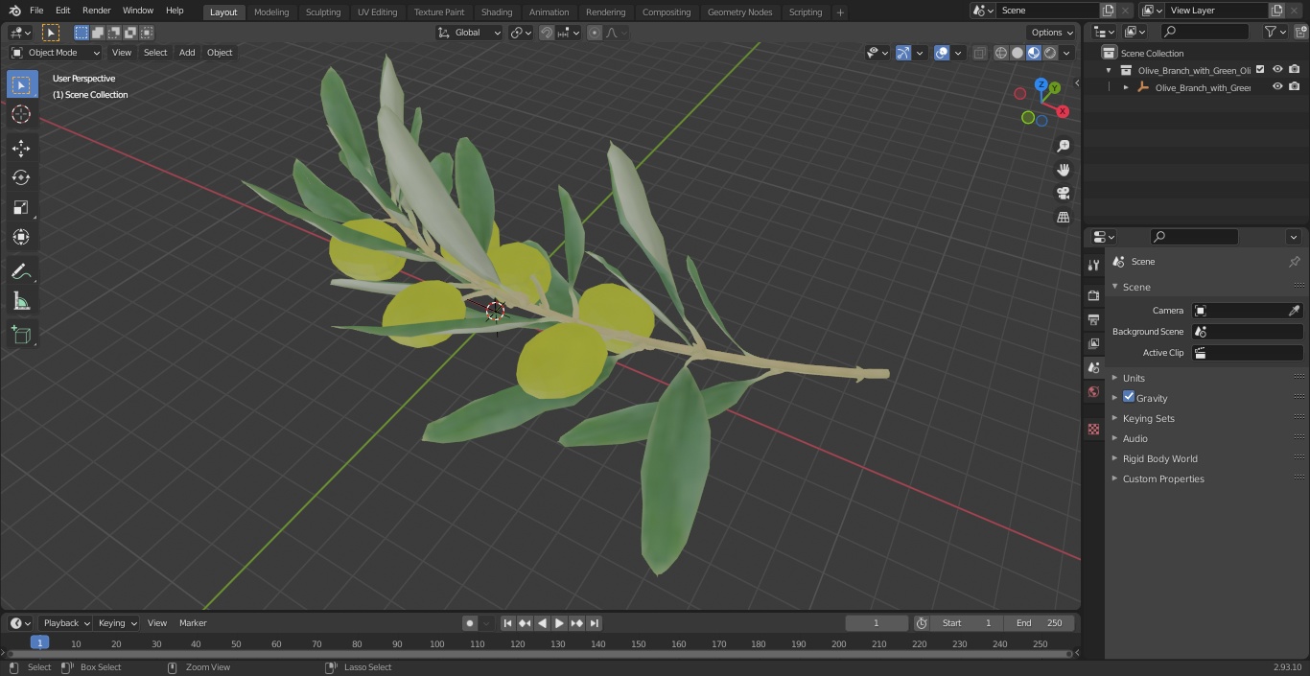Open the Render menu
This screenshot has width=1310, height=676.
point(96,11)
